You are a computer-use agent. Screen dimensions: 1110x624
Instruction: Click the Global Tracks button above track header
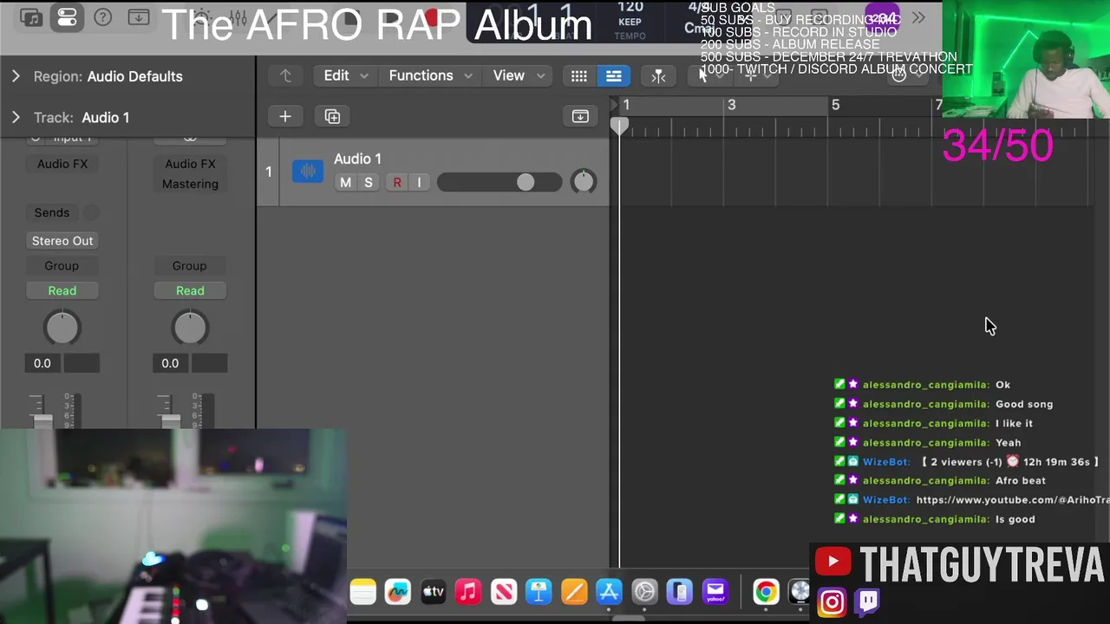(x=580, y=116)
